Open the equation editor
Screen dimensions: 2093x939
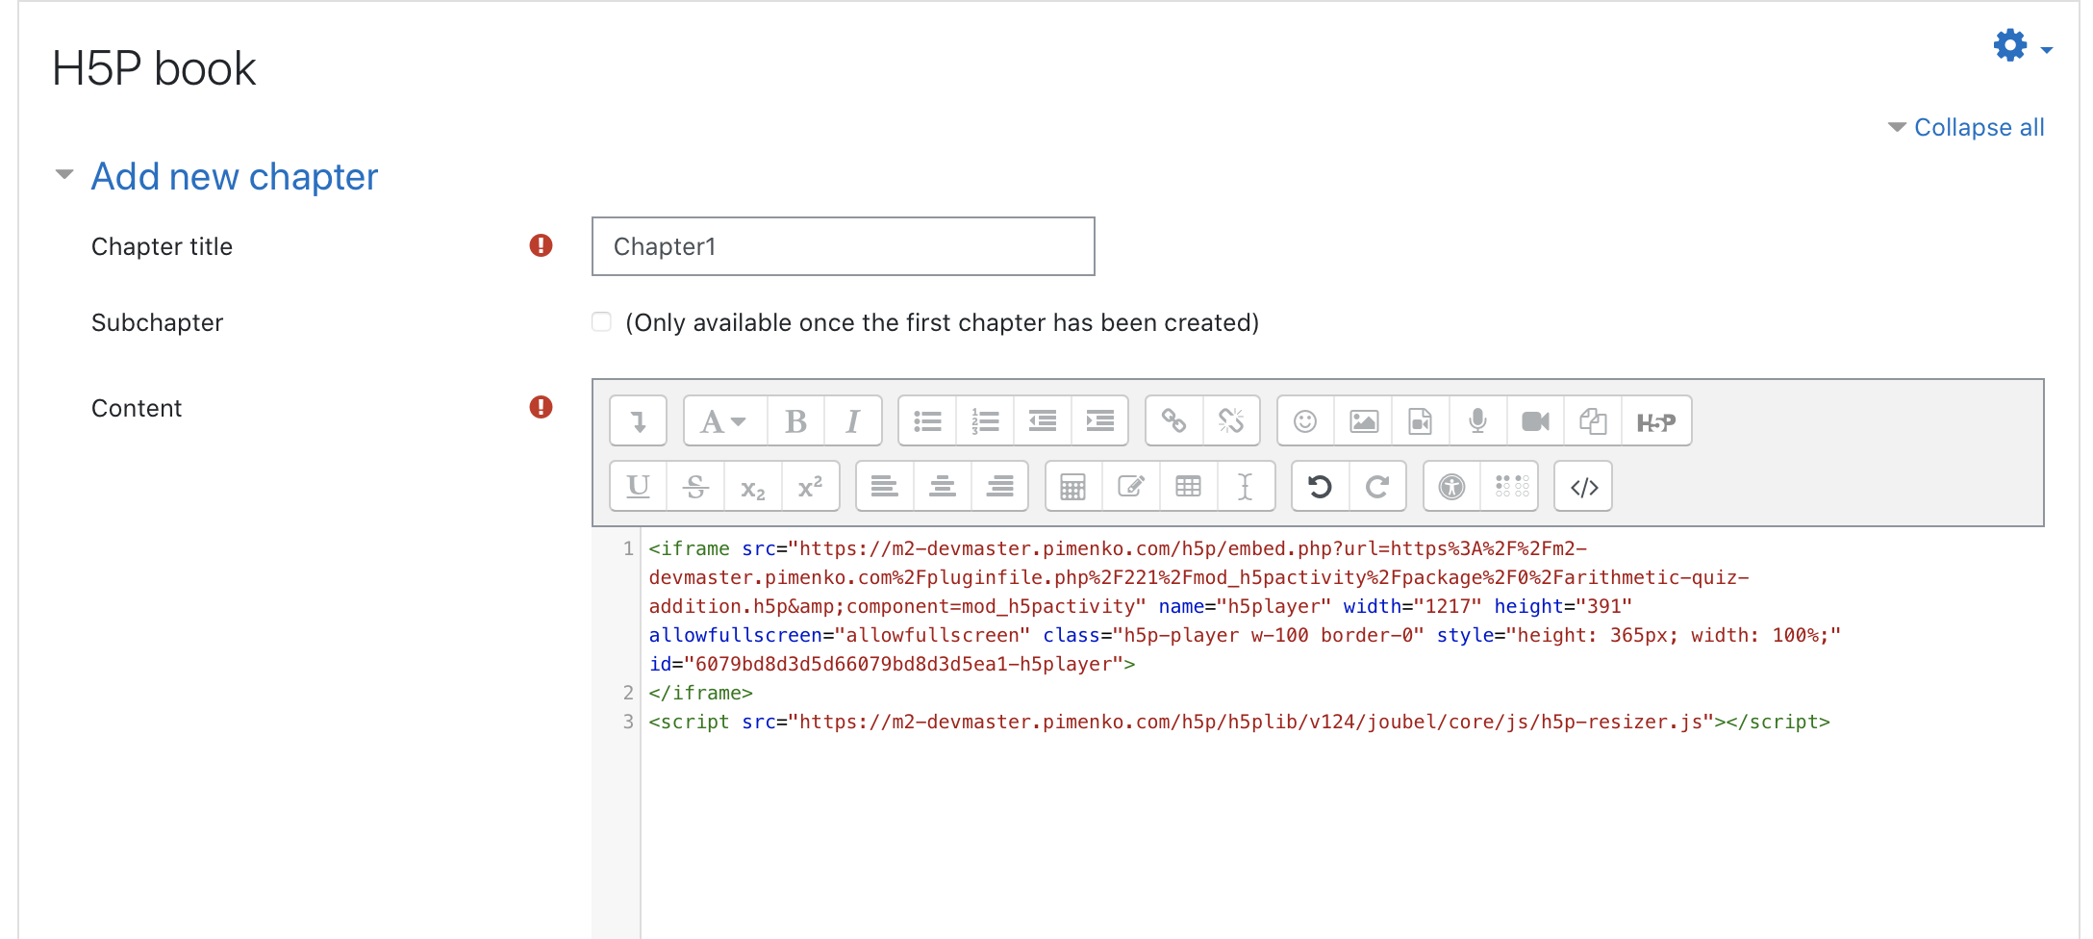(x=1073, y=487)
